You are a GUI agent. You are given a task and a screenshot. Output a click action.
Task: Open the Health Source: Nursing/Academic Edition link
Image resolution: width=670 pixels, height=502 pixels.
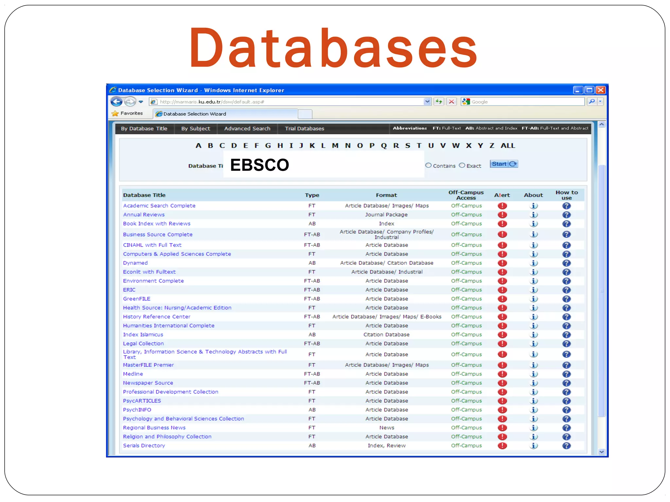[x=177, y=308]
